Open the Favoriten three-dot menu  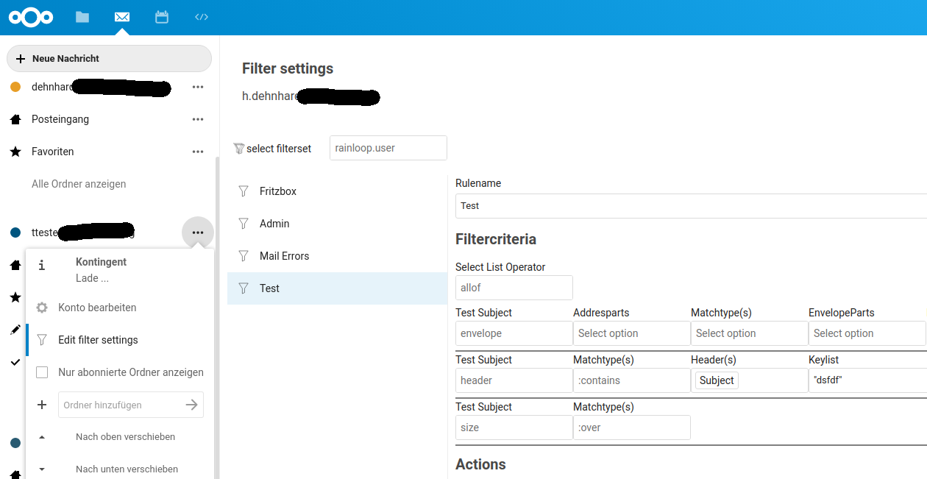click(198, 152)
